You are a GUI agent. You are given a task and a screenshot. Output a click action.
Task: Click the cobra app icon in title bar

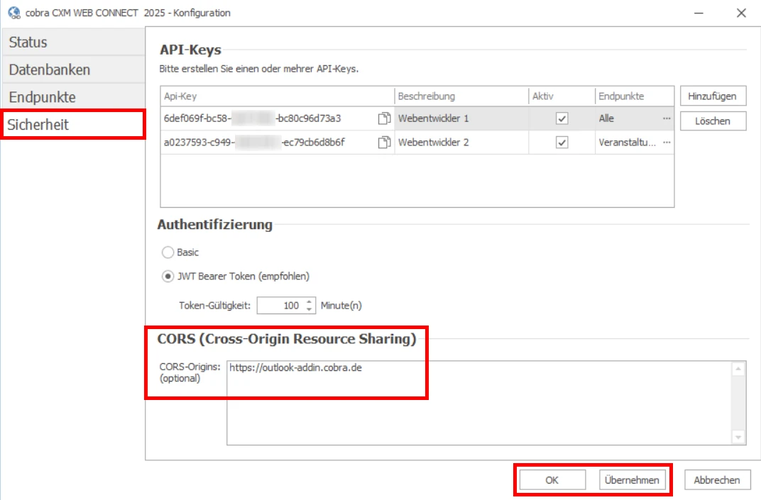14,13
